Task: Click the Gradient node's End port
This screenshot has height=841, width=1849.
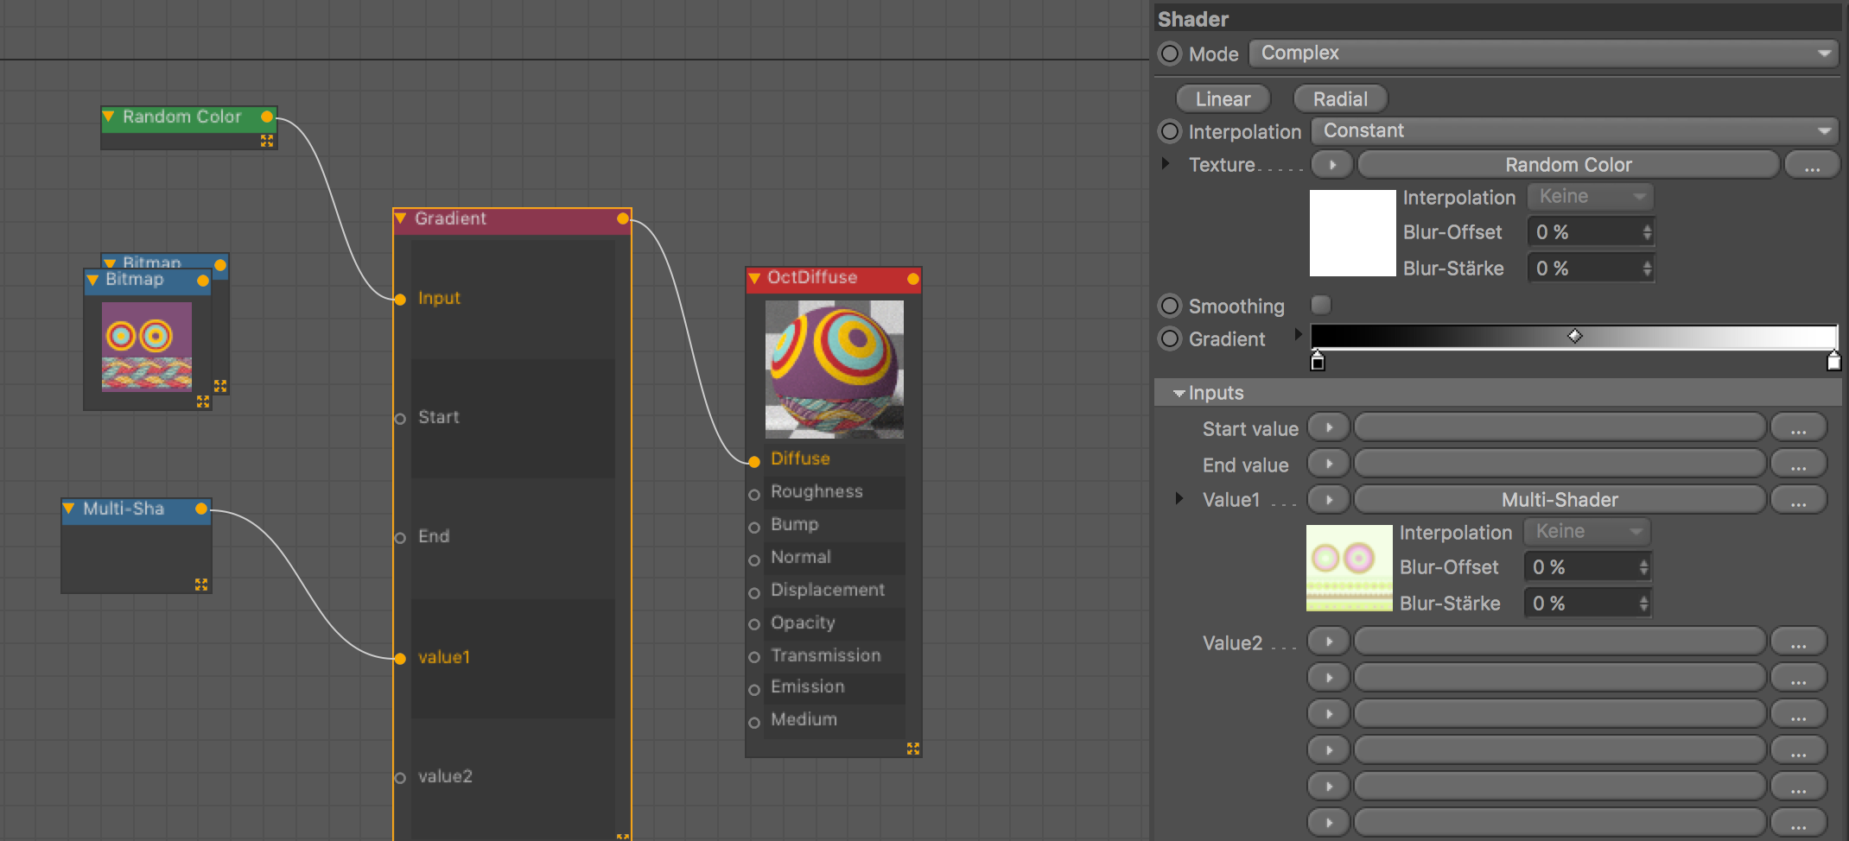Action: point(400,538)
